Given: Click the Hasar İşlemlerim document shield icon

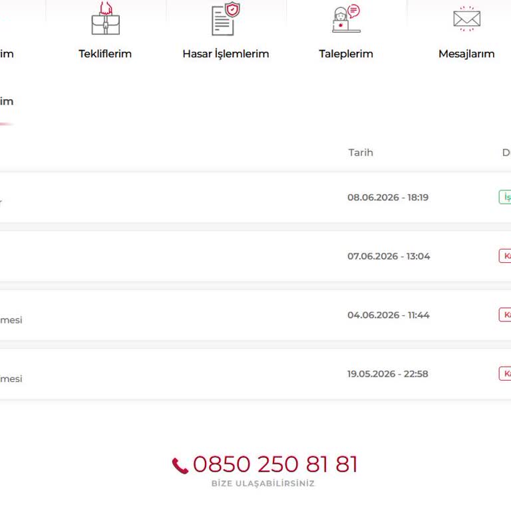Looking at the screenshot, I should pyautogui.click(x=226, y=19).
